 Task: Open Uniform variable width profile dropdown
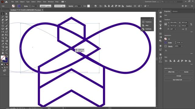pos(52,6)
